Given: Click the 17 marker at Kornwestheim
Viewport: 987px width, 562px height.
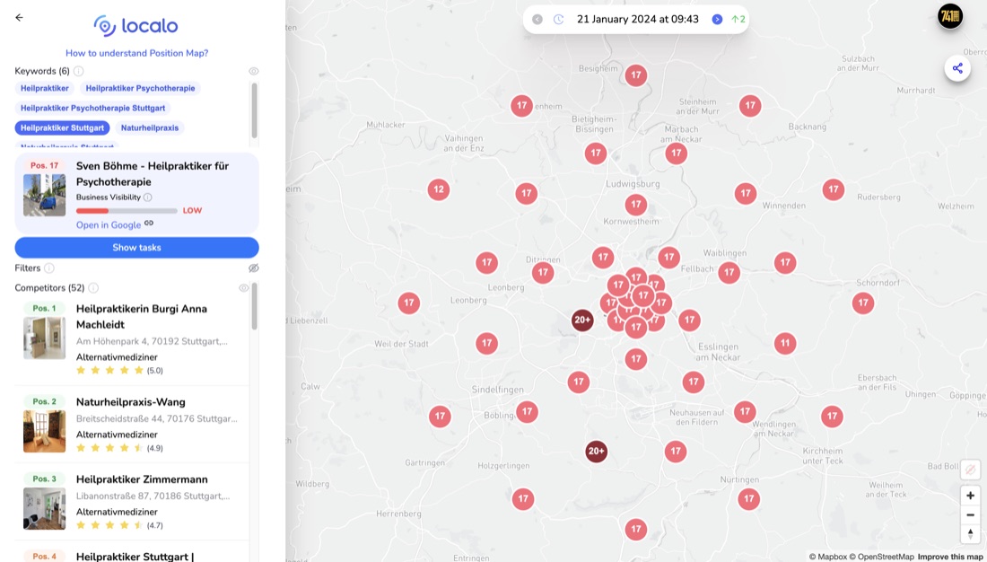Looking at the screenshot, I should point(636,204).
